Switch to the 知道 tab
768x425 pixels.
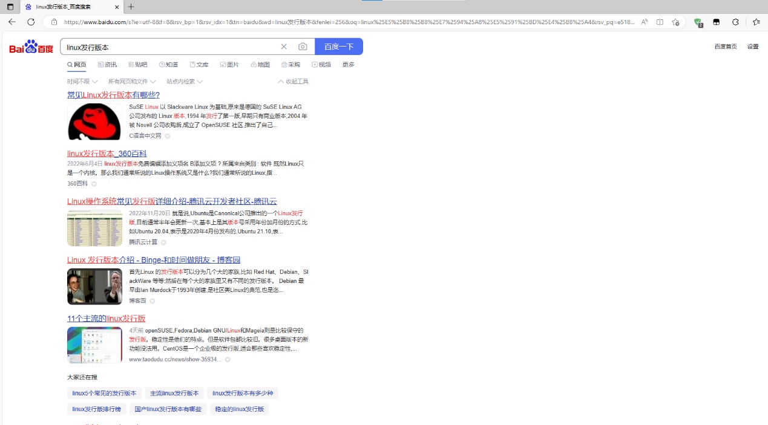tap(169, 65)
